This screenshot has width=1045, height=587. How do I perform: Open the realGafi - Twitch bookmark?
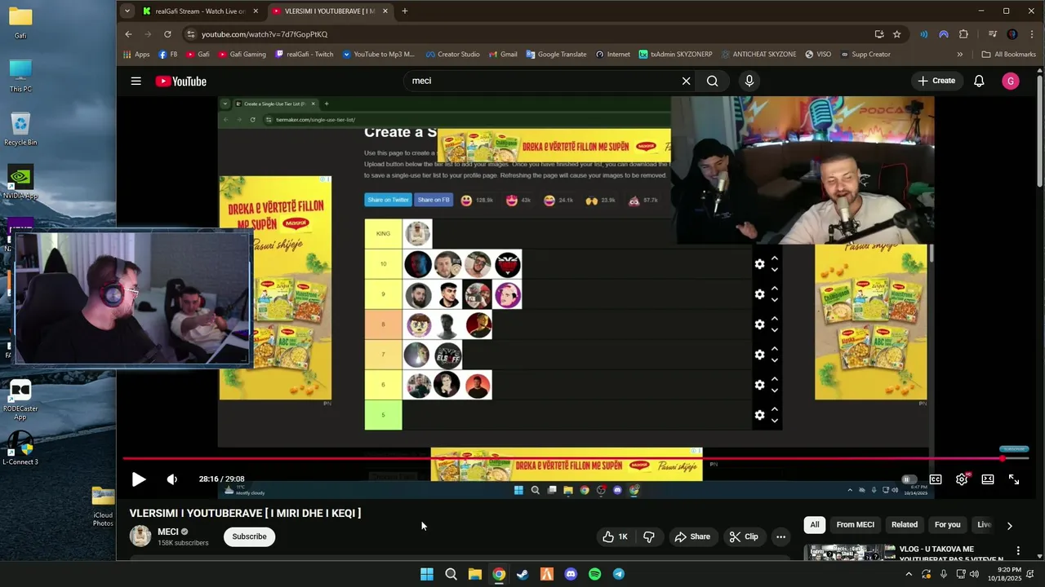point(305,55)
